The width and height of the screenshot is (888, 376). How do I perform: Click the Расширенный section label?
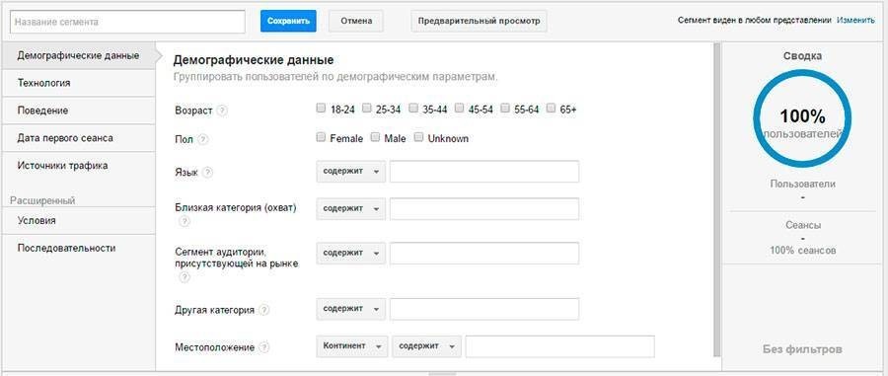pyautogui.click(x=43, y=200)
